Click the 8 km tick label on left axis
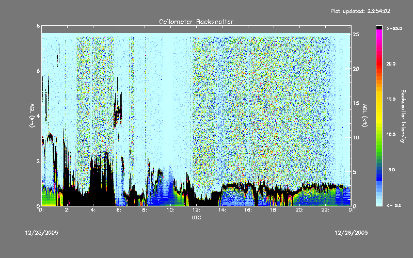Viewport: 413px width, 258px height. point(38,26)
